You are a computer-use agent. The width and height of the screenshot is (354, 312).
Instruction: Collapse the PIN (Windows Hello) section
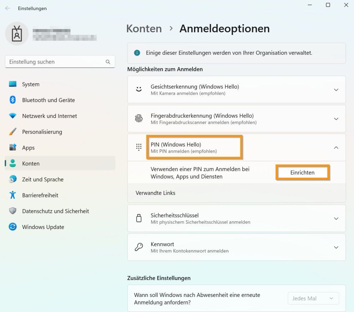tap(336, 148)
